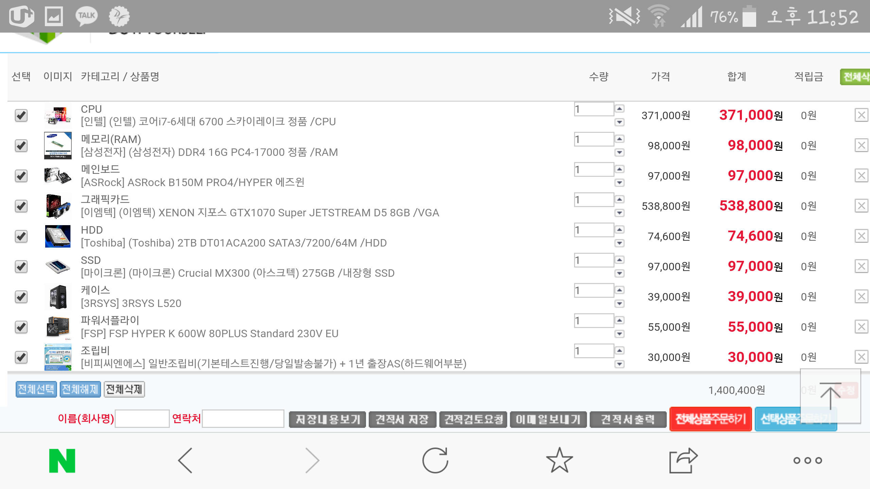Tap the Naver home N icon
Screen dimensions: 870x489
(62, 460)
